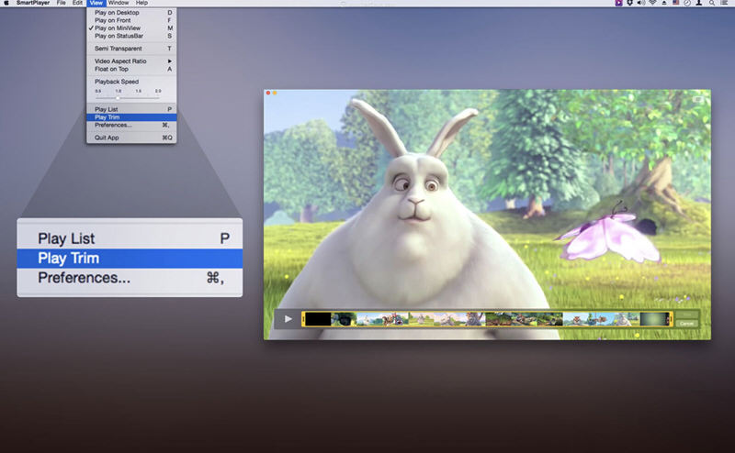Screen dimensions: 735x453
Task: Play the clip in the trim bar
Action: (x=288, y=319)
